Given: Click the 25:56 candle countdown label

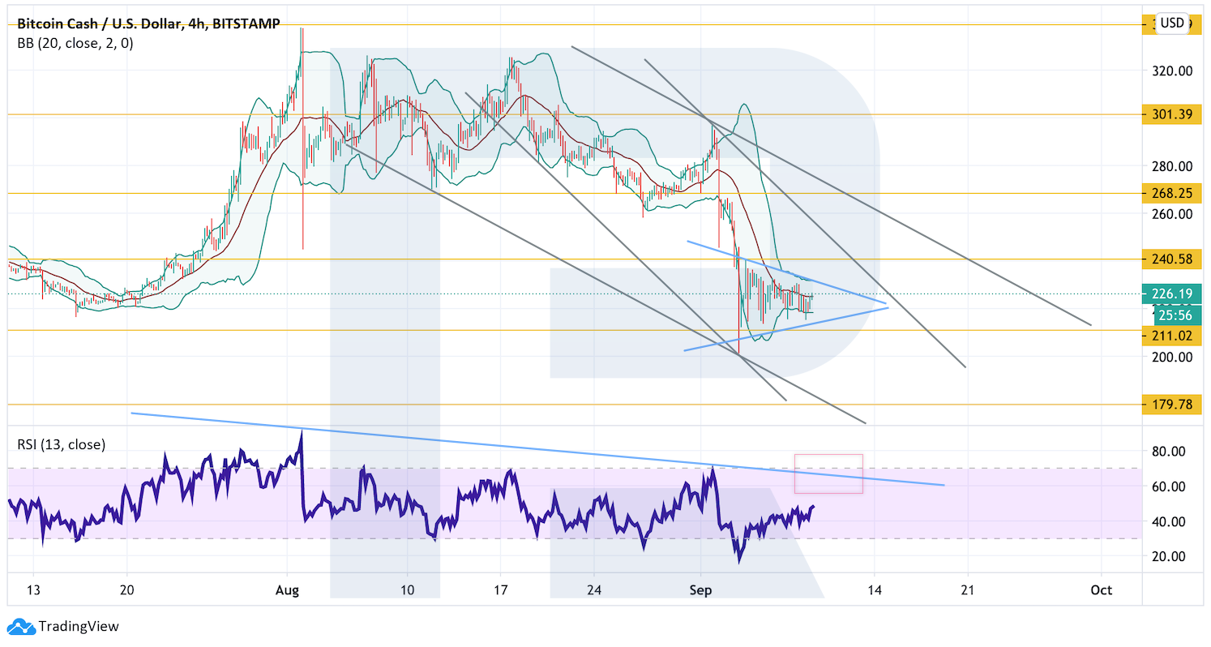Looking at the screenshot, I should pyautogui.click(x=1171, y=315).
